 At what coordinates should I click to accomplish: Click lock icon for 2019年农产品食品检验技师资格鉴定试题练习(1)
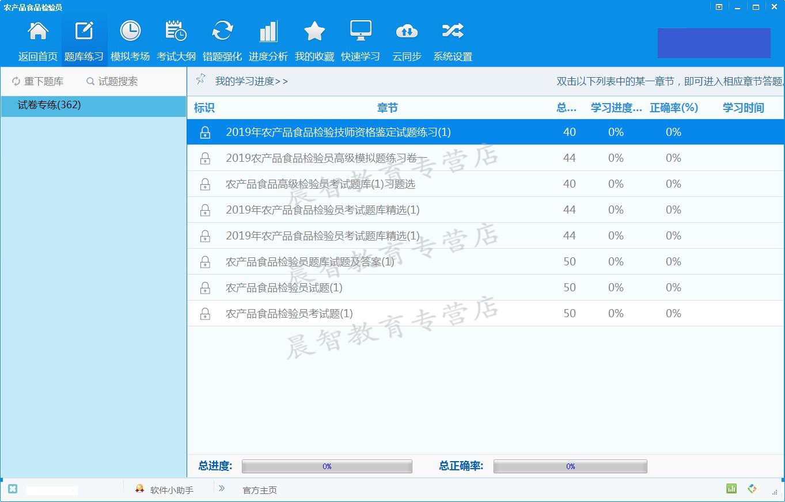(x=205, y=132)
